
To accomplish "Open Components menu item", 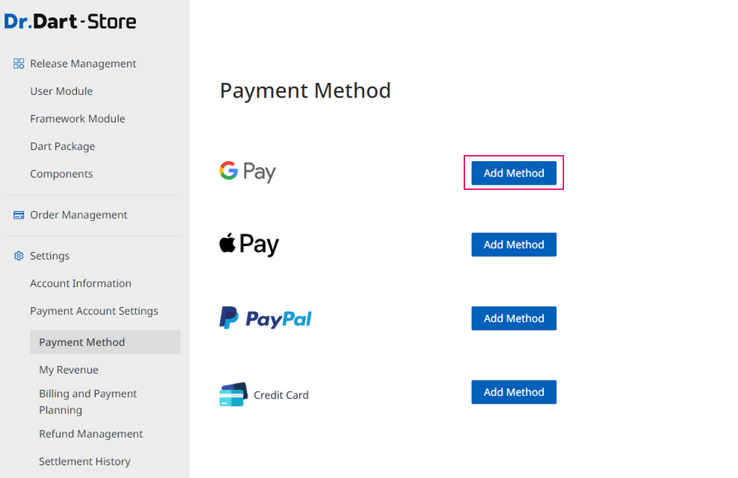I will 62,174.
